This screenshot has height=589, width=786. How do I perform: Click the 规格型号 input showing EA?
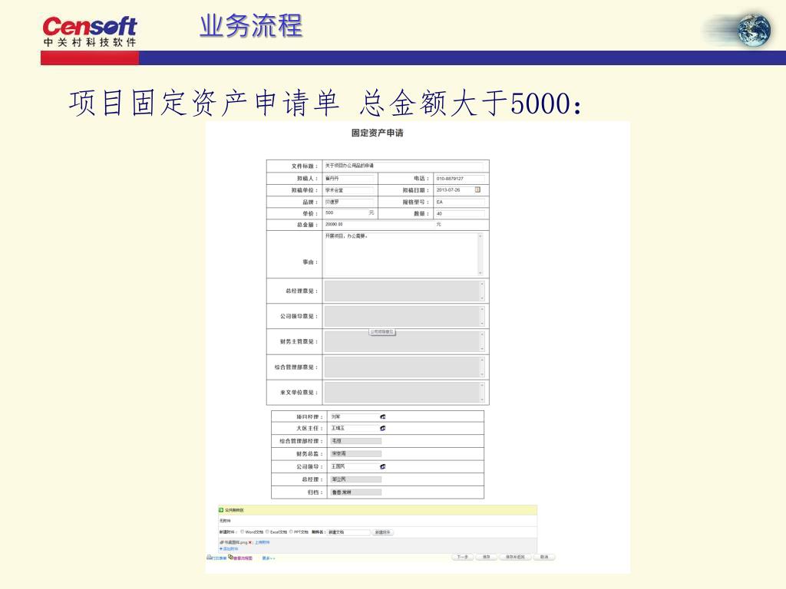tap(460, 202)
